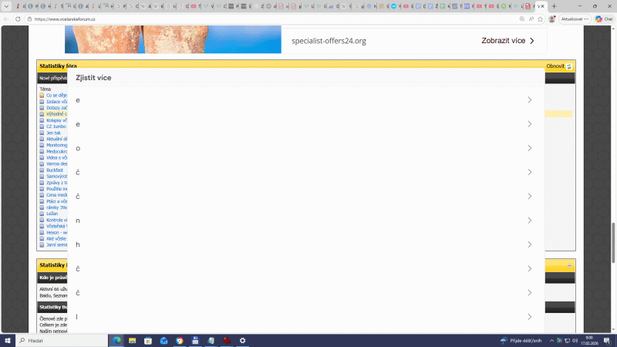The height and width of the screenshot is (347, 617).
Task: Click the zoom magnifier icon in address bar
Action: pyautogui.click(x=522, y=19)
